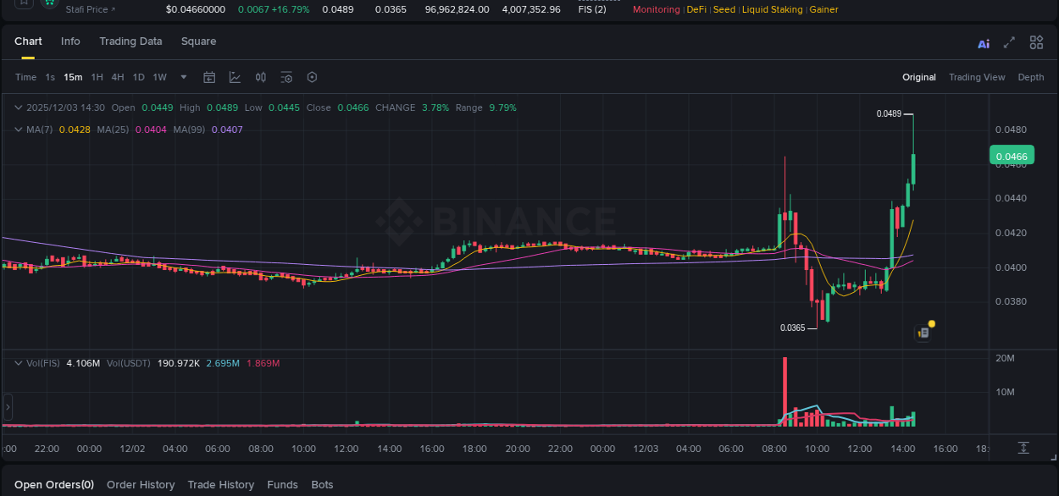Click the calendar date-jump icon in chart toolbar
Screen dimensions: 1059x496
coord(209,77)
